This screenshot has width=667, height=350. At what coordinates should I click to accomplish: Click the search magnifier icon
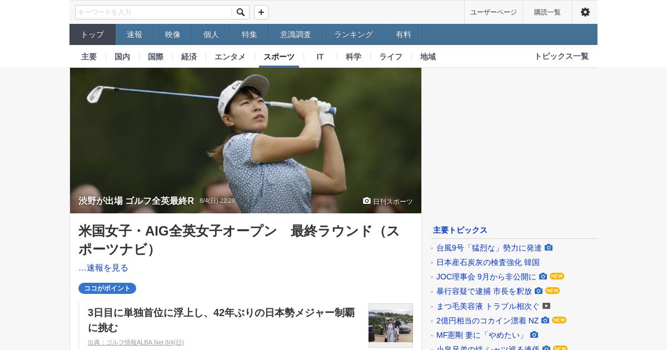[x=241, y=12]
